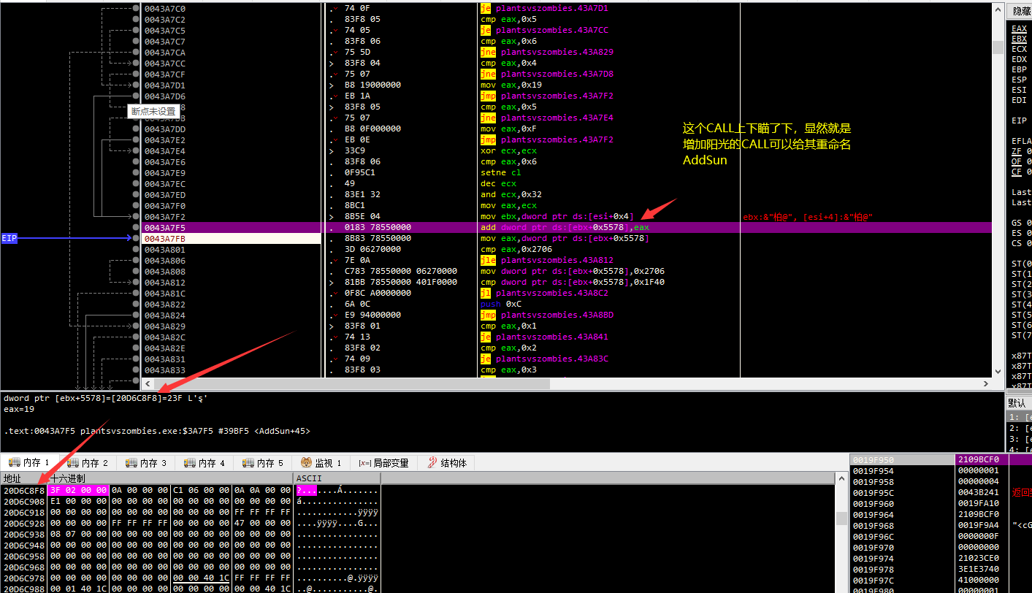Open the 结构体 struct tab
This screenshot has height=593, width=1032.
point(447,463)
